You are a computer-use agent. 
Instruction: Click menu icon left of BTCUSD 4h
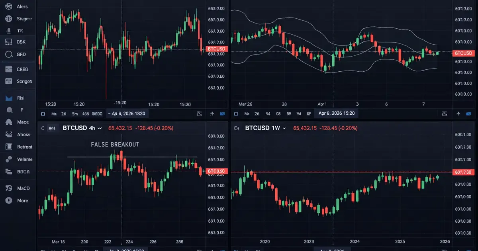tap(43, 128)
